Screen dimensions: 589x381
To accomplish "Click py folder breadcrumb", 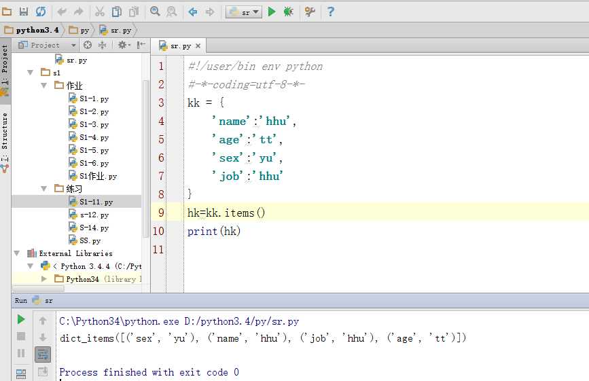I will [79, 30].
